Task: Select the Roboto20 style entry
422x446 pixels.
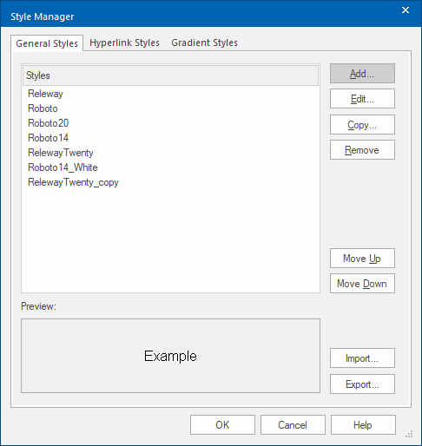Action: pyautogui.click(x=48, y=123)
